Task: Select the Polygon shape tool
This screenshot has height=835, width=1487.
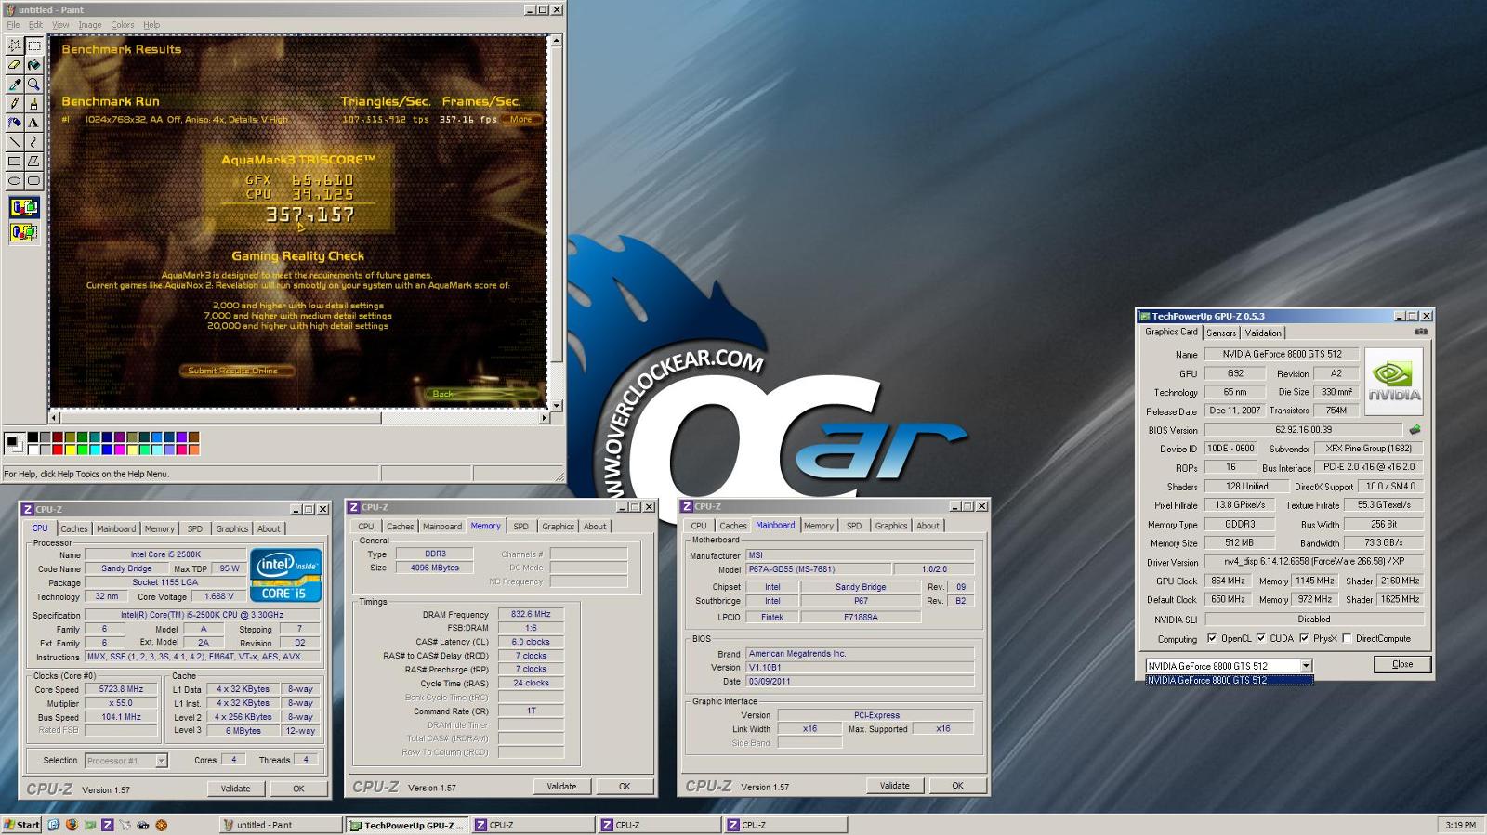Action: [33, 162]
